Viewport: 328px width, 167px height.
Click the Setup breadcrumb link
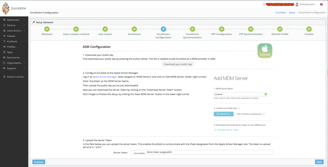(292, 13)
